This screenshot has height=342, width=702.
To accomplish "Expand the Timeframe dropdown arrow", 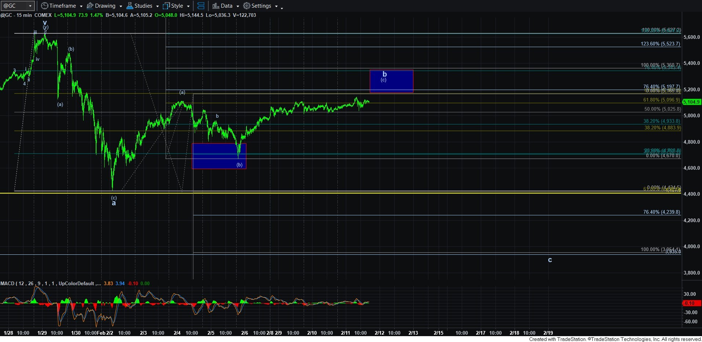I will coord(81,6).
